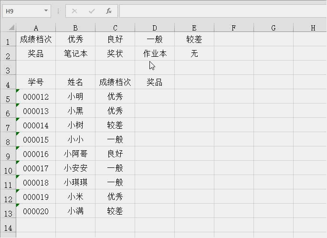Viewport: 327px width, 238px height.
Task: Select column G header
Action: [x=274, y=28]
